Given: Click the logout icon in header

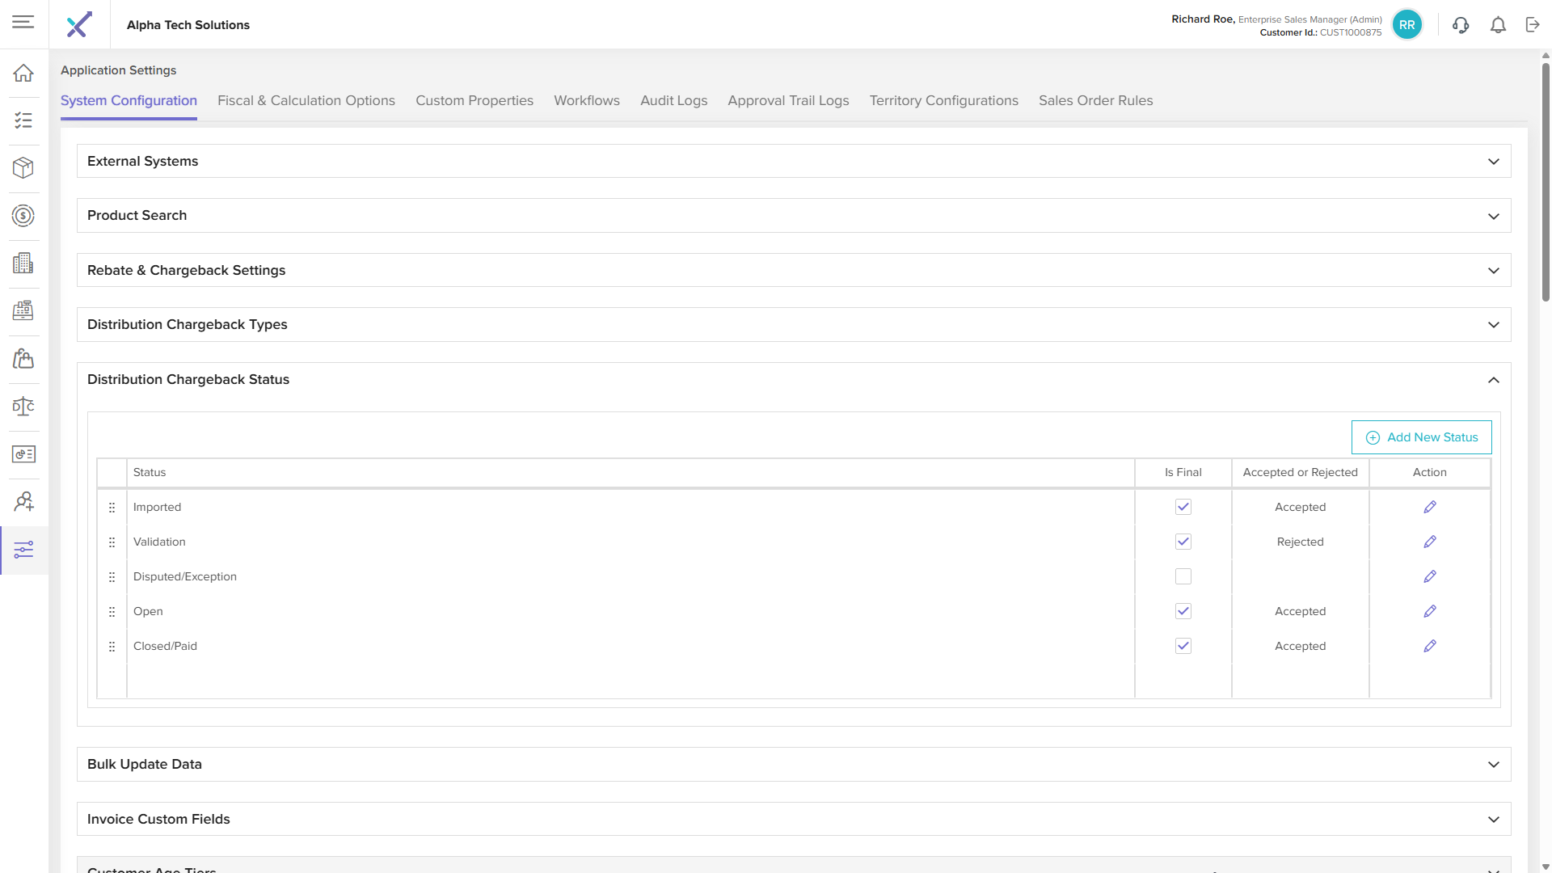Looking at the screenshot, I should tap(1533, 25).
